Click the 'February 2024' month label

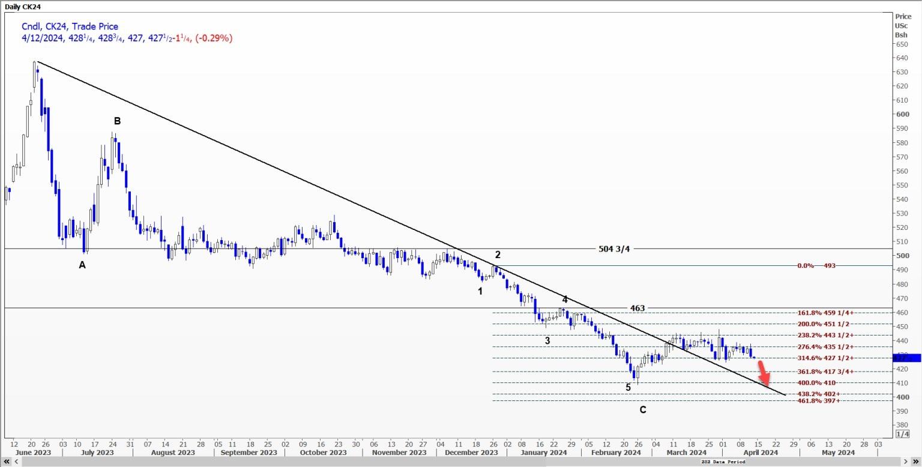click(x=616, y=452)
